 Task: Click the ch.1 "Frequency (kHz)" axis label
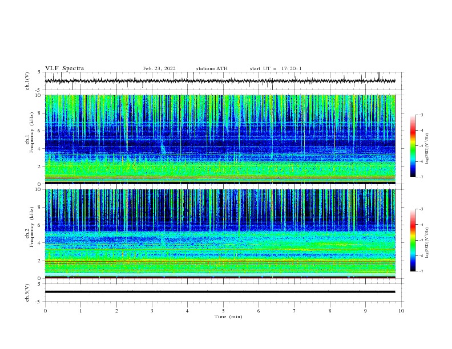(32, 132)
